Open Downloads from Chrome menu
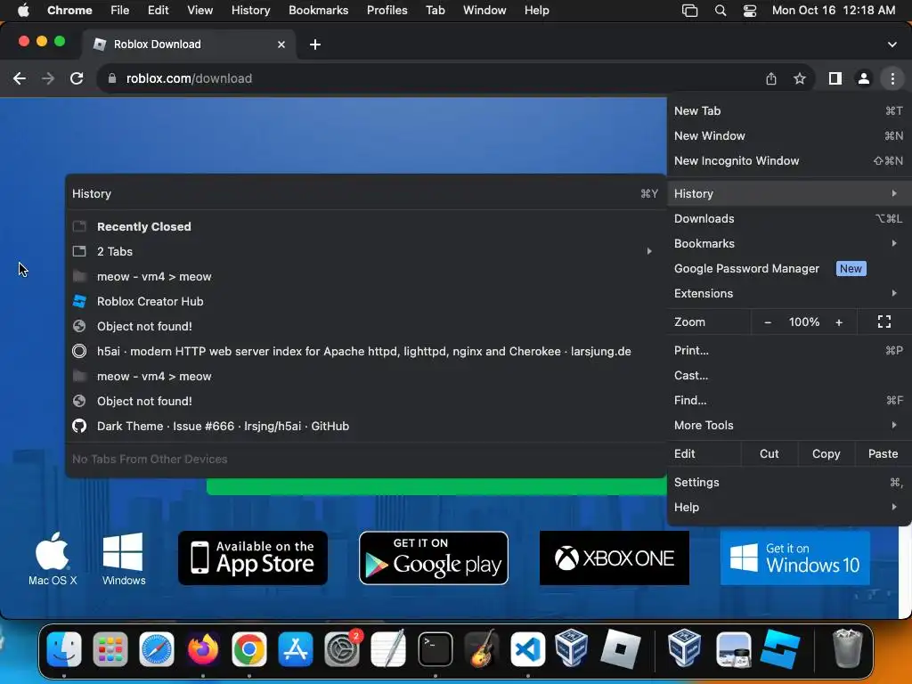Screen dimensions: 912x684 point(789,219)
